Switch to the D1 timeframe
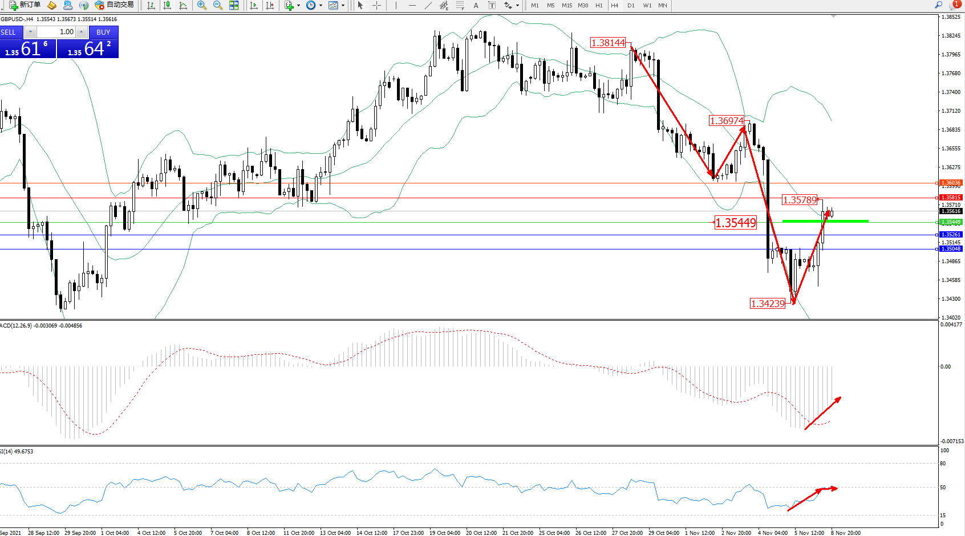 (631, 5)
